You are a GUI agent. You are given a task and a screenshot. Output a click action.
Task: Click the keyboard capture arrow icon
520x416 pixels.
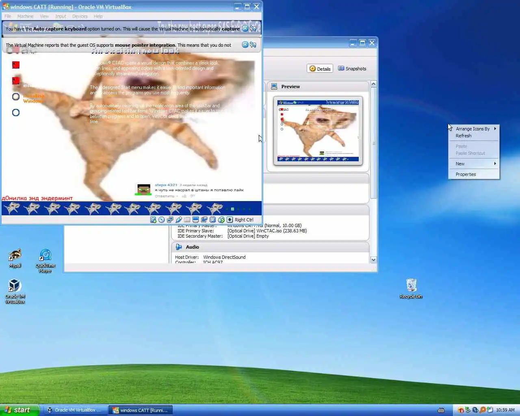click(230, 220)
